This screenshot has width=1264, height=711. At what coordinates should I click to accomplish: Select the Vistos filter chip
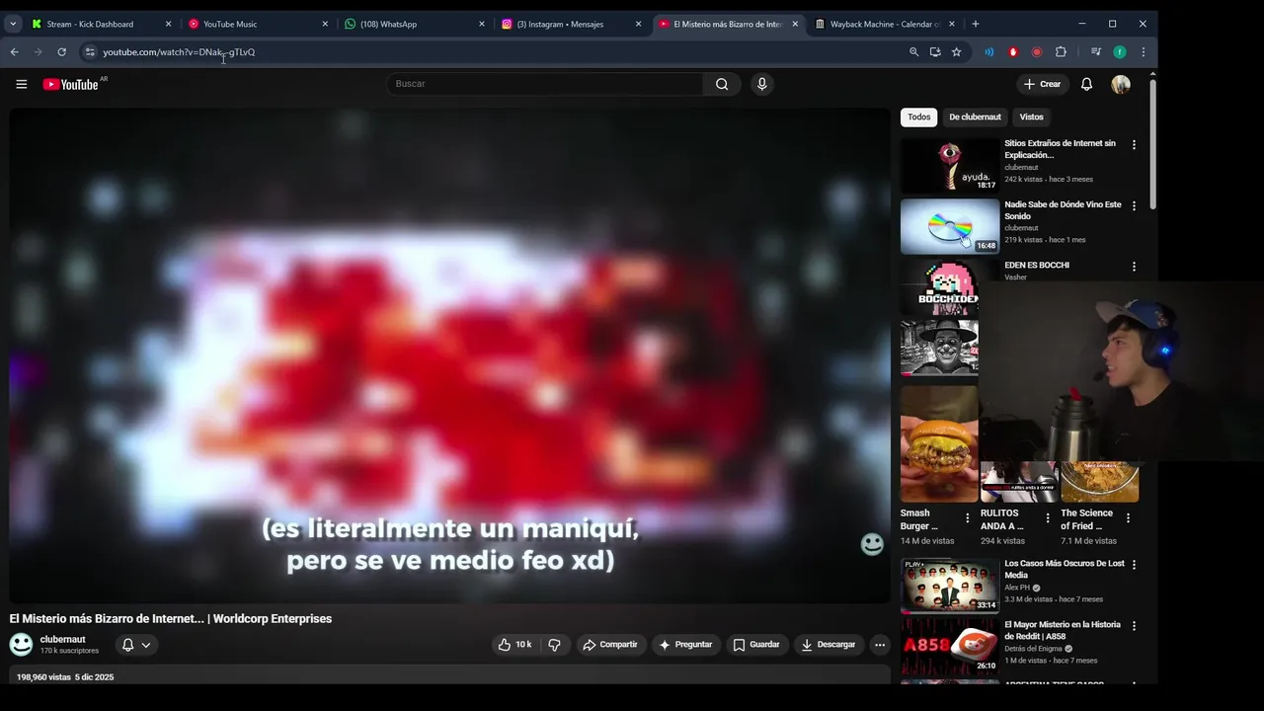[1031, 117]
